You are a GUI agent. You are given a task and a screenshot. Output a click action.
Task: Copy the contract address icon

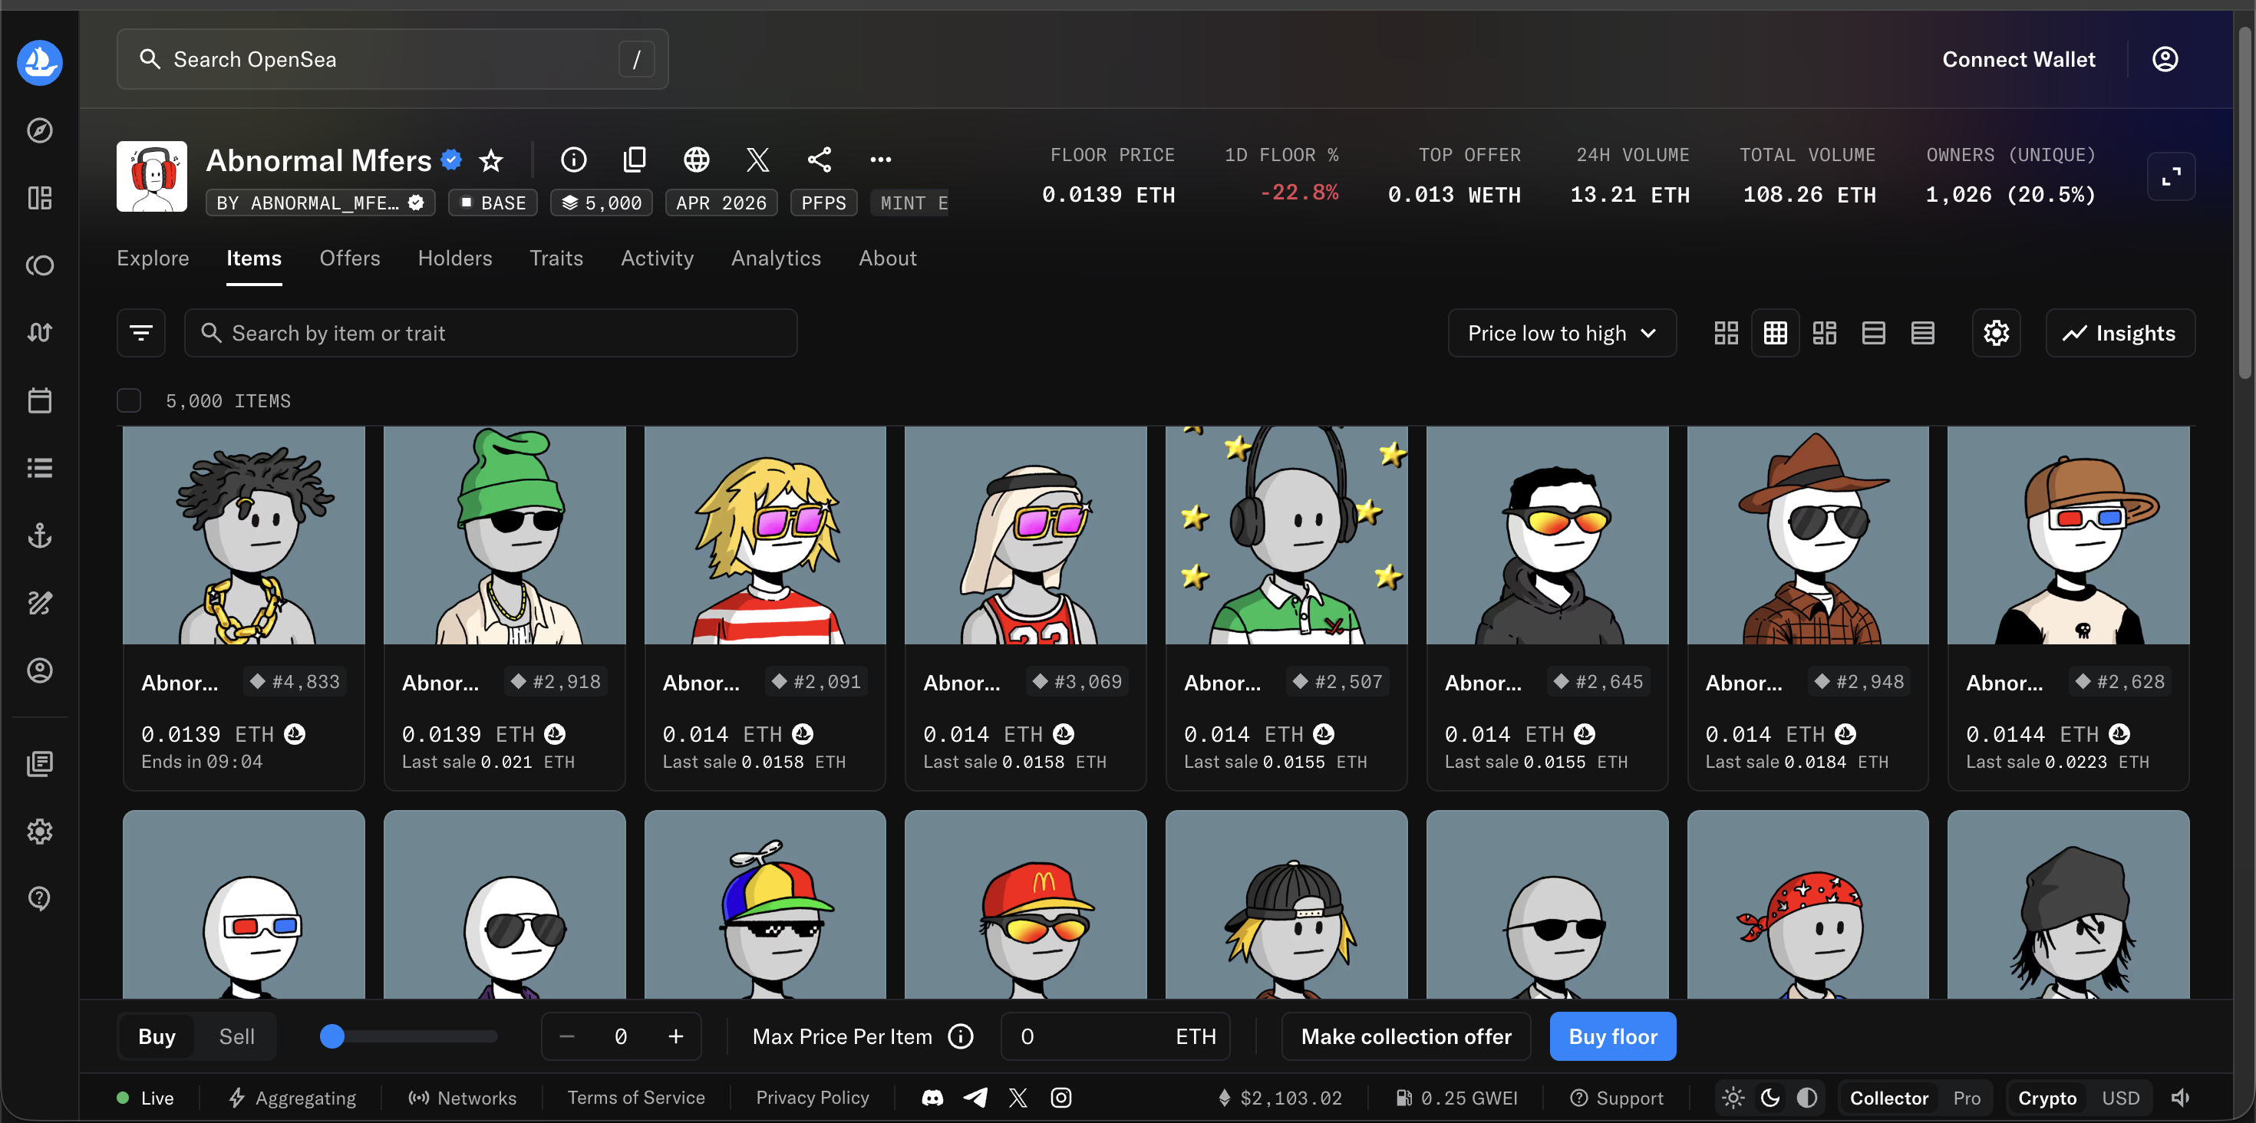click(634, 160)
